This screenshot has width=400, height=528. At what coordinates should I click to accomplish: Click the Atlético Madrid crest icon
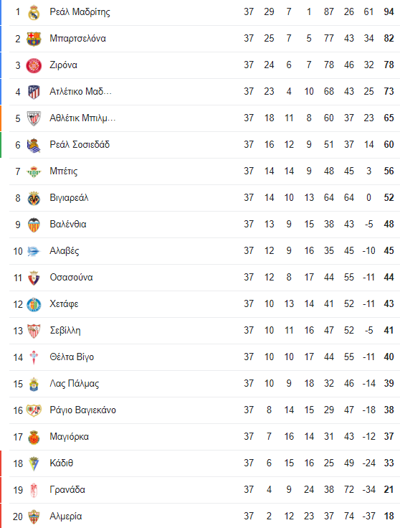point(34,92)
